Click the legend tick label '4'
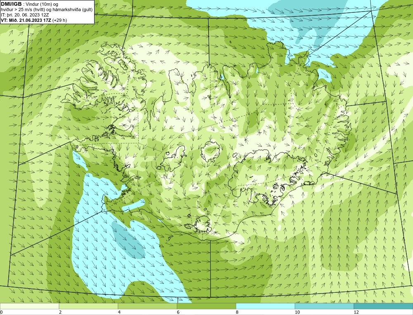This screenshot has width=413, height=315. point(119,312)
